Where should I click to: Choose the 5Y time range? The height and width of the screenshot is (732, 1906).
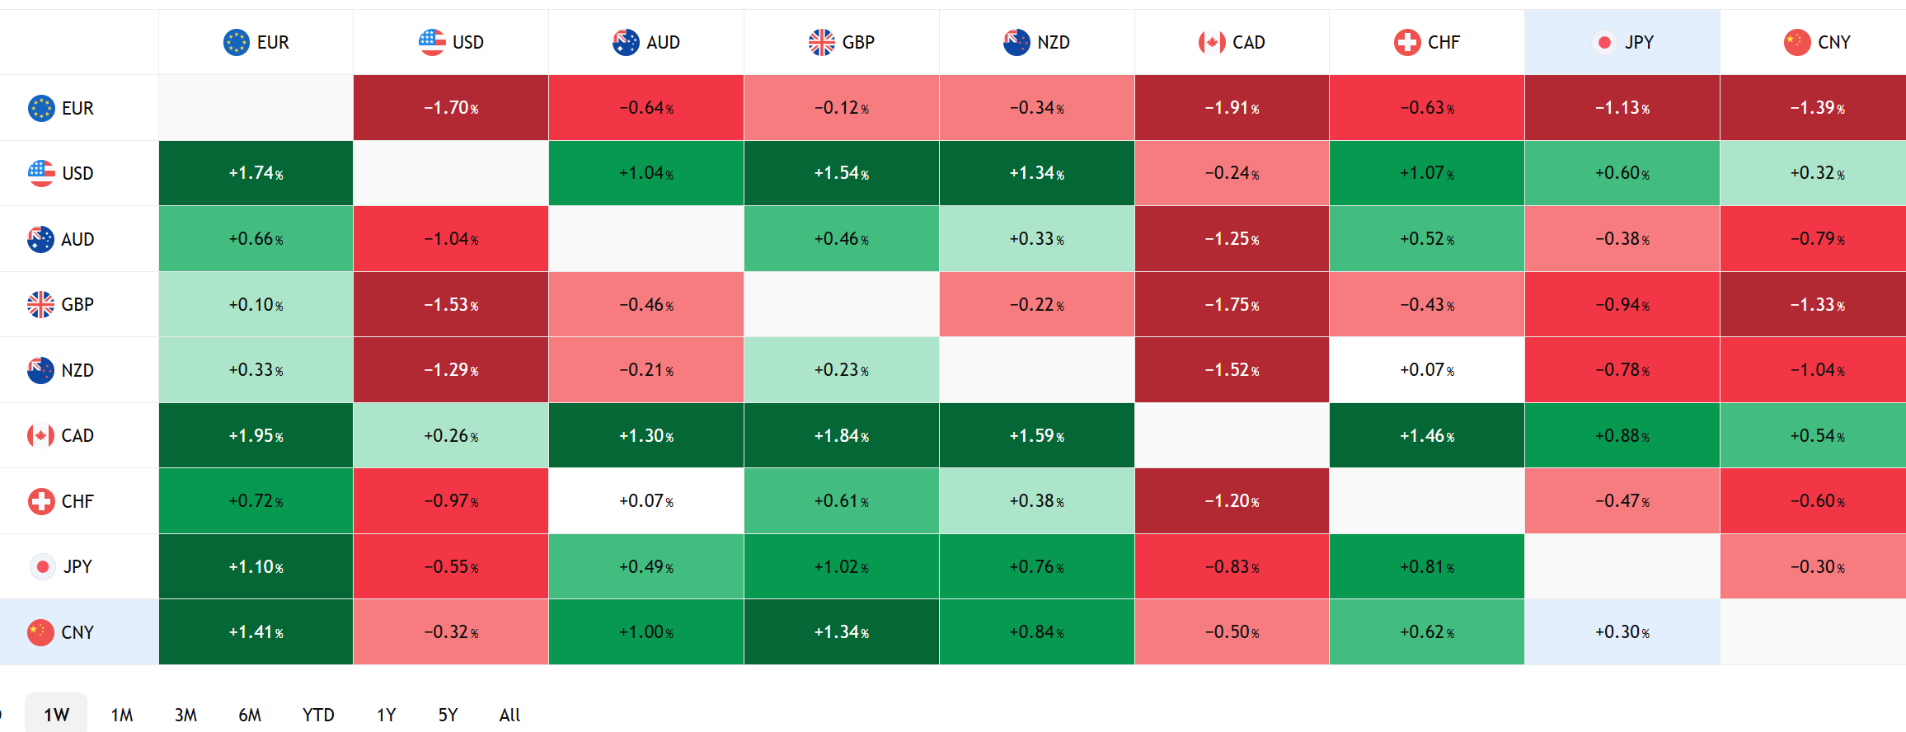click(x=448, y=715)
